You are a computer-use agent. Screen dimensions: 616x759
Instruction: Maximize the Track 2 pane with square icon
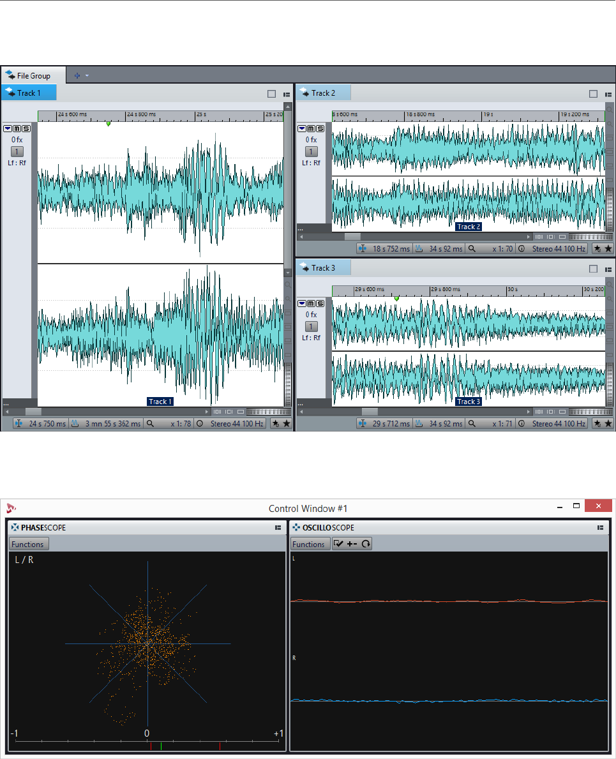(593, 94)
